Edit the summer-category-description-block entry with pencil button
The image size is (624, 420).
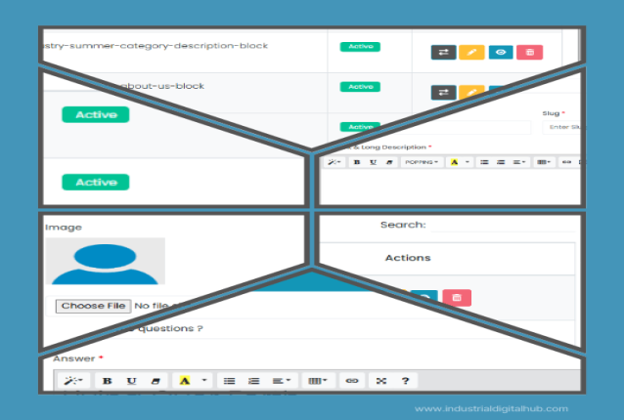pos(471,52)
